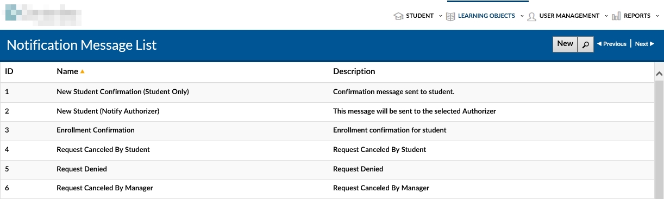The width and height of the screenshot is (664, 199).
Task: Open search with the magnifier icon
Action: tap(585, 44)
